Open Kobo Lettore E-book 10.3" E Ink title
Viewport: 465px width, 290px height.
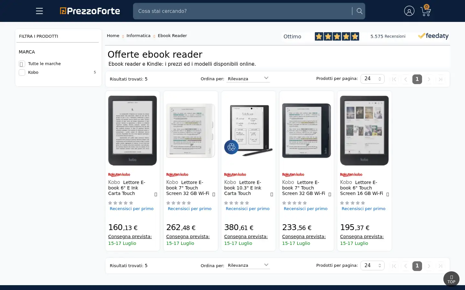click(243, 188)
